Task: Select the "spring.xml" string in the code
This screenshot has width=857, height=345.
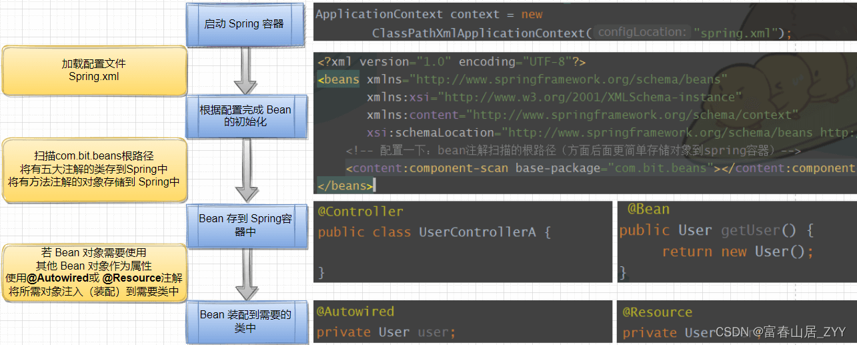Action: [x=734, y=33]
